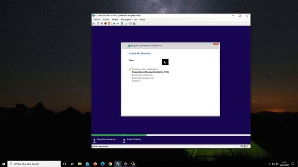The width and height of the screenshot is (298, 167).
Task: Turn off the VM with the toolbar icon
Action: pos(102,24)
